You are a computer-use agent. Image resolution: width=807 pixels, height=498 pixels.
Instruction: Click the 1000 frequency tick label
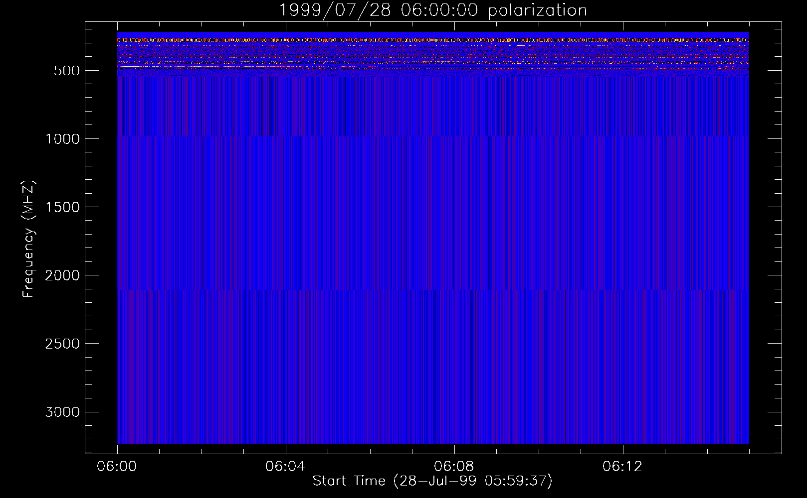(62, 139)
